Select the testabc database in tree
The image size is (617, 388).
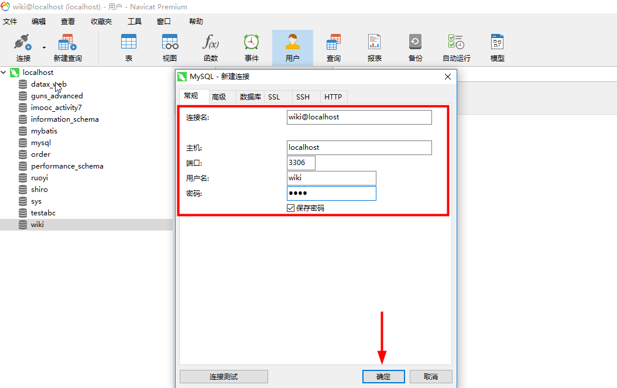[x=43, y=213]
